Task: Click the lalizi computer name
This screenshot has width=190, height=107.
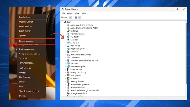Action: click(x=69, y=22)
